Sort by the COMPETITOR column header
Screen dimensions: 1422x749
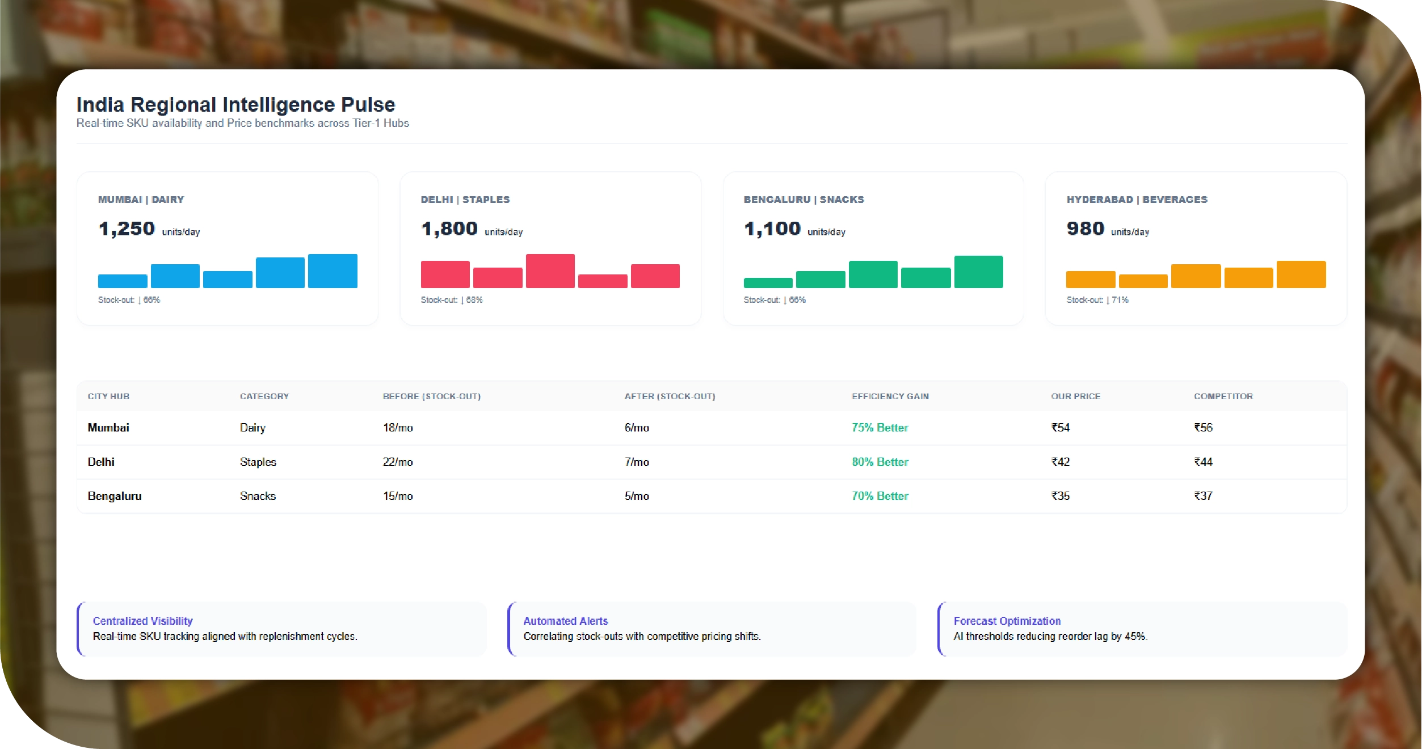tap(1223, 396)
